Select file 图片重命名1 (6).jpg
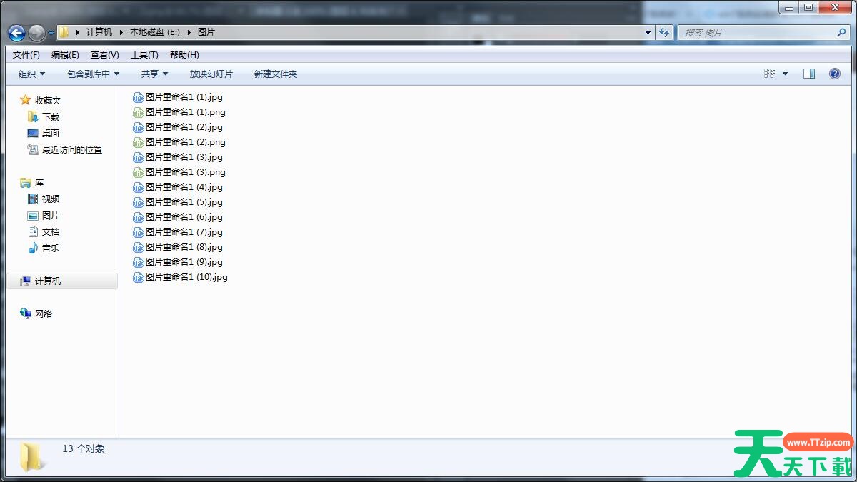The height and width of the screenshot is (482, 857). pos(178,217)
